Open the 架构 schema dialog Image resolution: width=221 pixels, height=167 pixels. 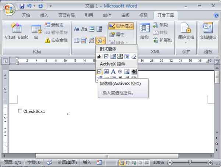point(160,25)
